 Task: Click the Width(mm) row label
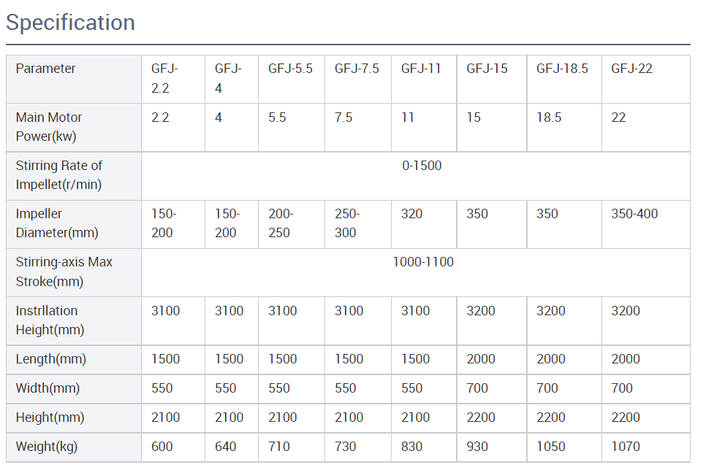coord(47,388)
